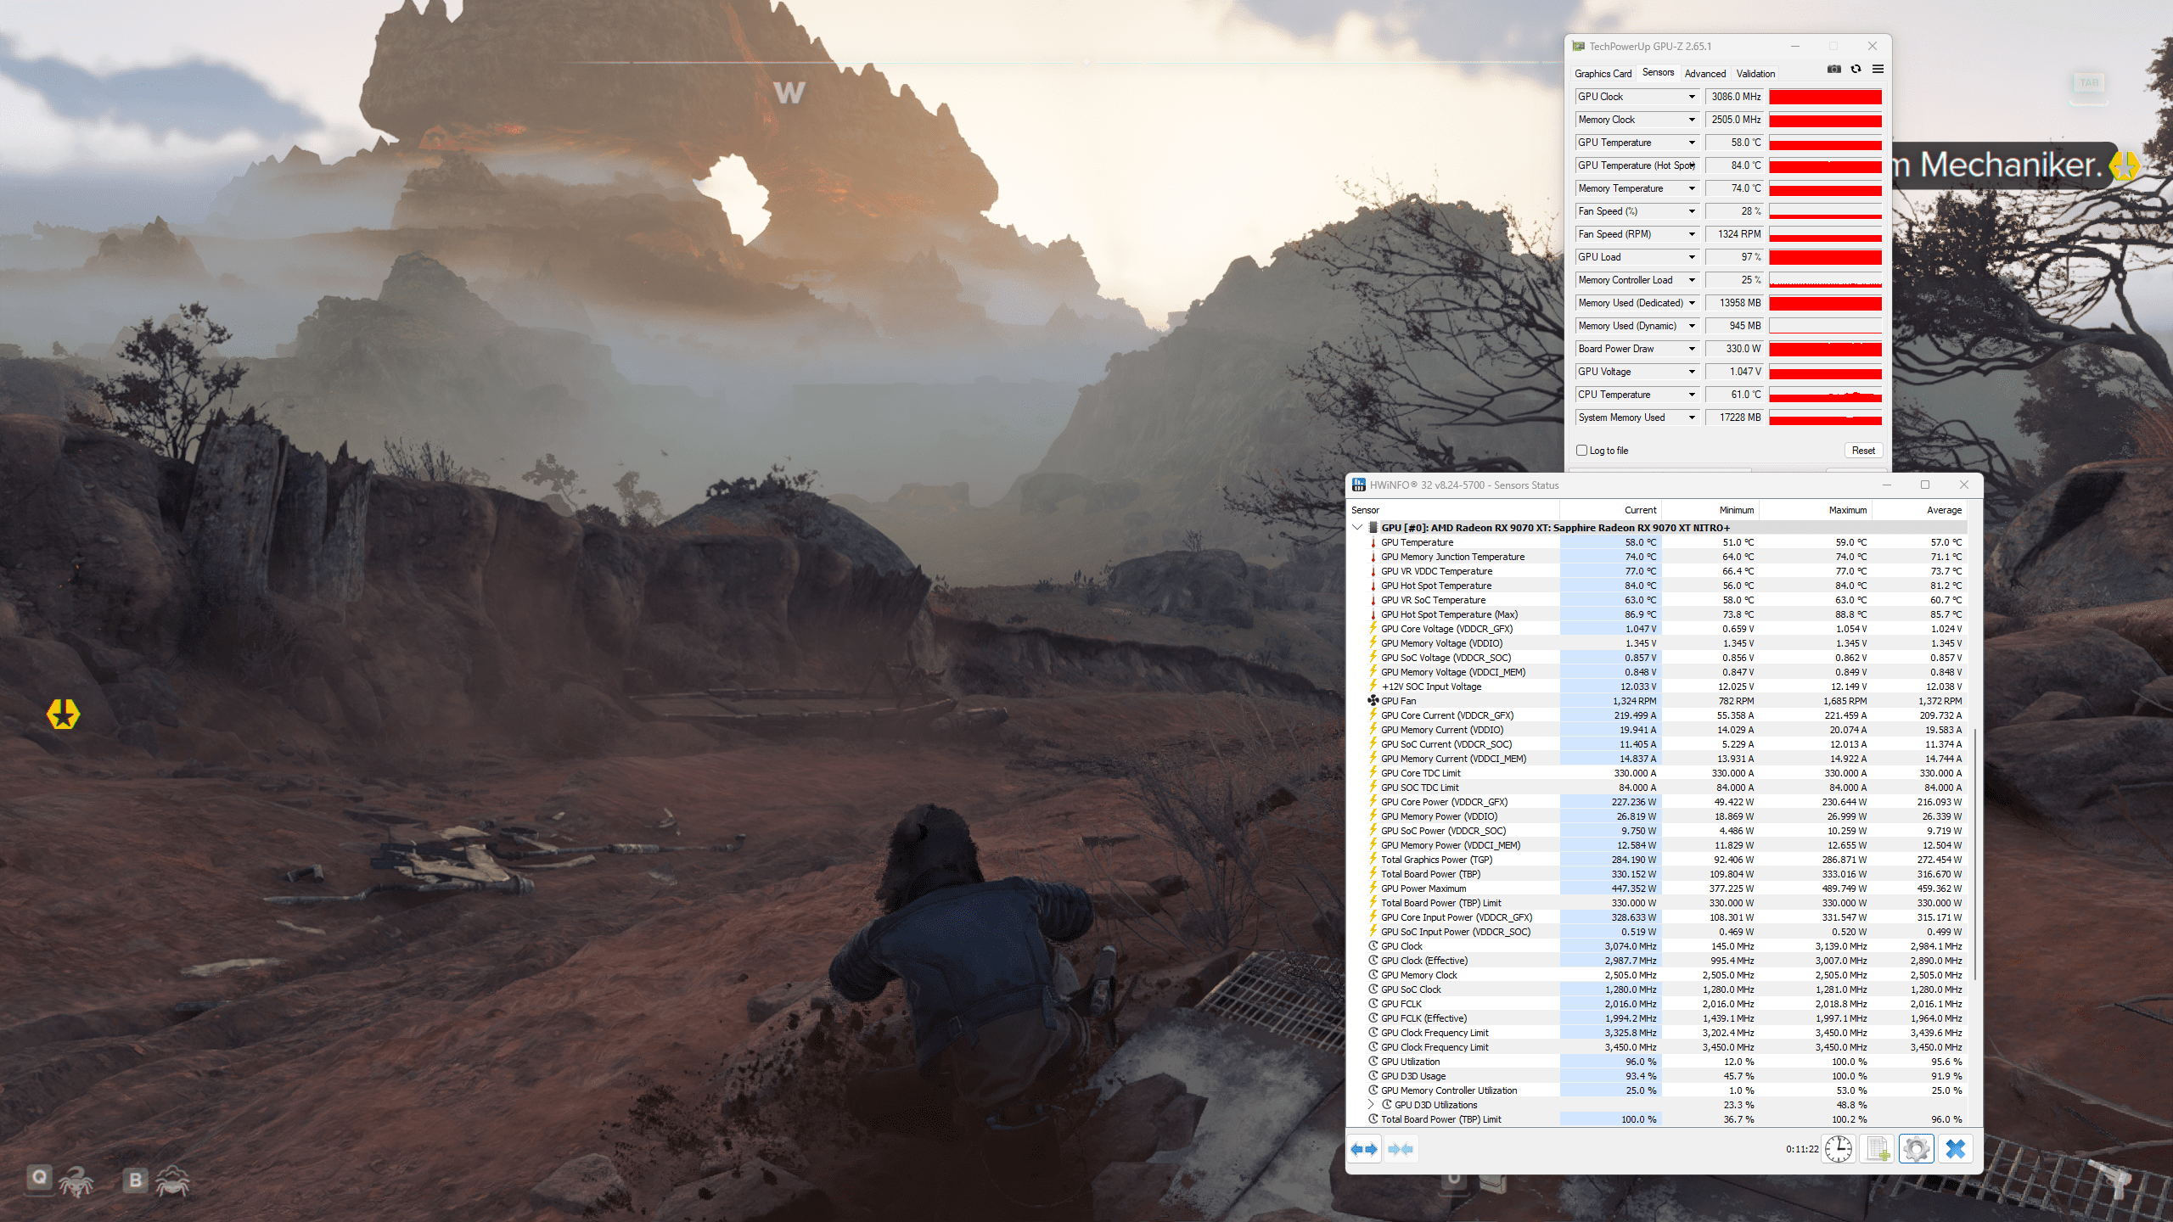This screenshot has width=2173, height=1222.
Task: Reset HWiNFO sensor clock timer icon
Action: click(x=1839, y=1149)
